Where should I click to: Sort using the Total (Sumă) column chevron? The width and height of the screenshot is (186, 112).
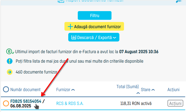coord(138,93)
